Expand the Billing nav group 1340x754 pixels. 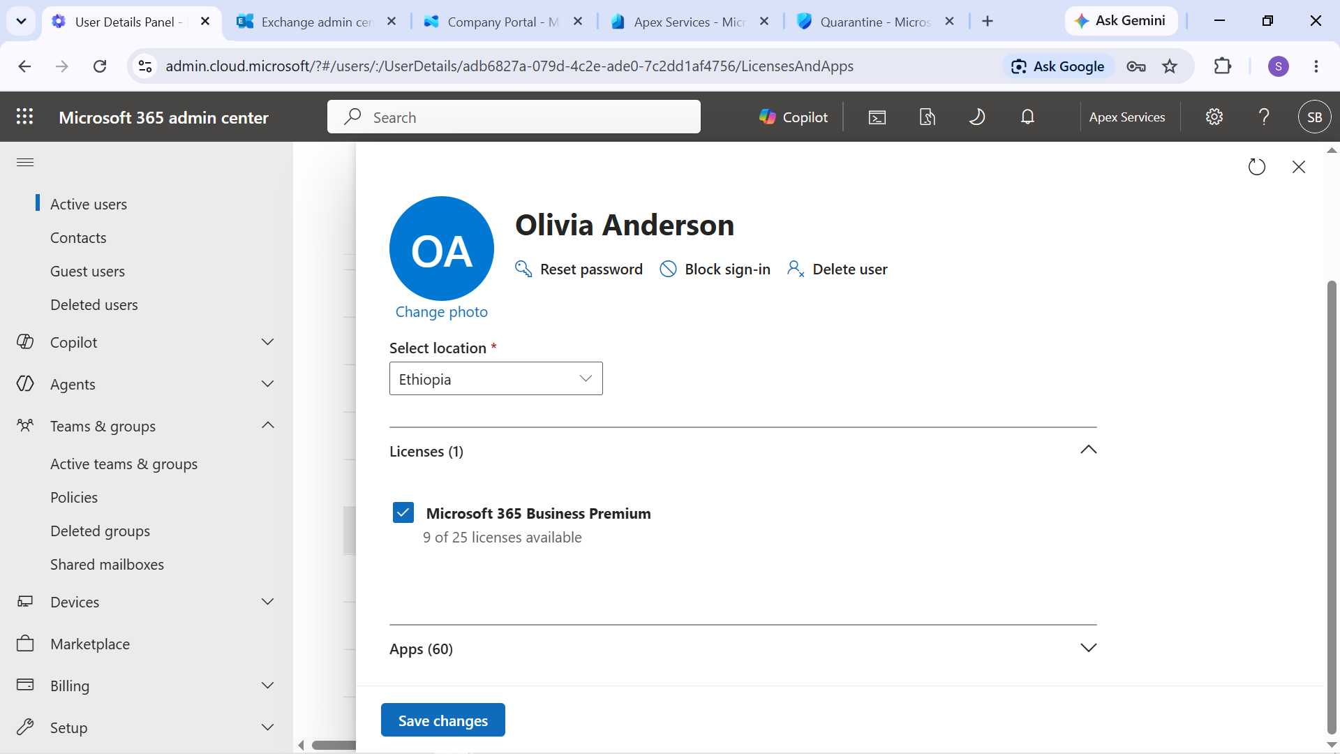tap(267, 686)
